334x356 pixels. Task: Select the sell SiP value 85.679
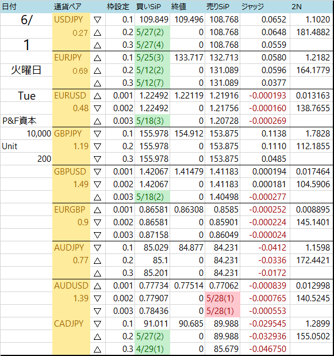pyautogui.click(x=222, y=349)
